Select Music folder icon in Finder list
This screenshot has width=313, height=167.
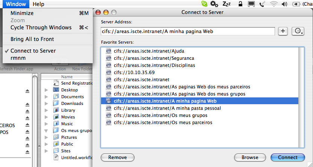tap(56, 124)
